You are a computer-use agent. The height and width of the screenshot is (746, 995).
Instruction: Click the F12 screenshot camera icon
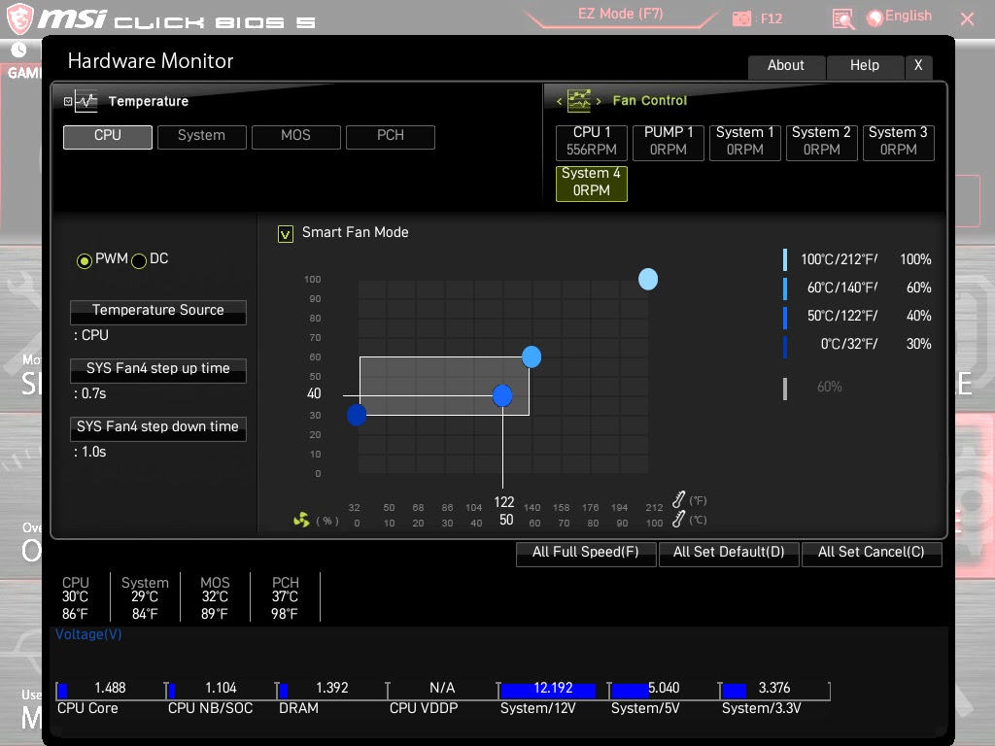pos(741,19)
